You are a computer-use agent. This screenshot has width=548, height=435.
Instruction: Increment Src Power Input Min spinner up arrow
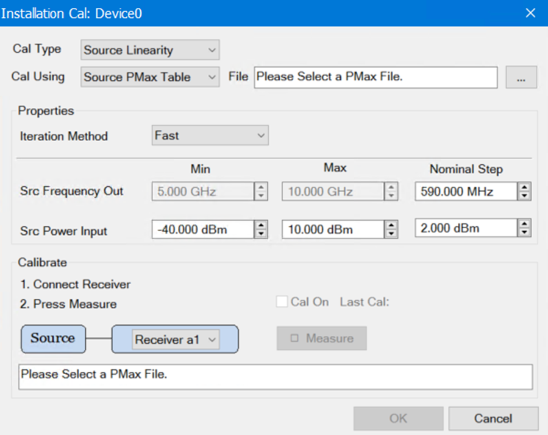coord(261,225)
